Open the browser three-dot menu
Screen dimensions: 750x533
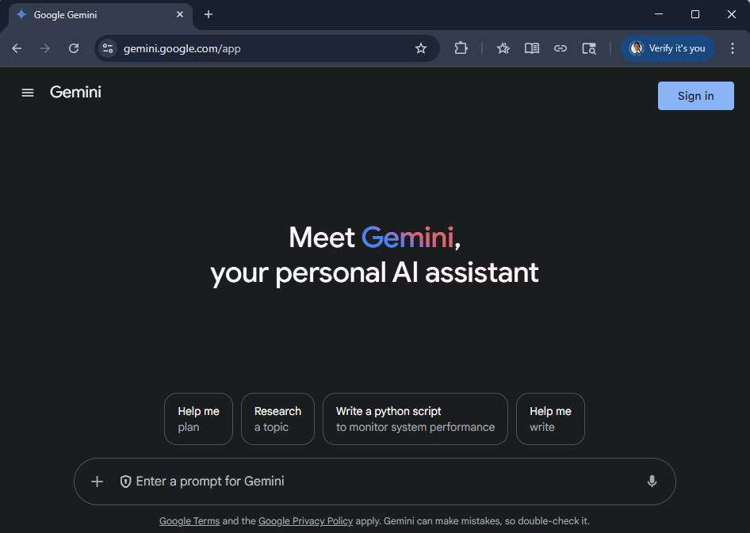(732, 48)
